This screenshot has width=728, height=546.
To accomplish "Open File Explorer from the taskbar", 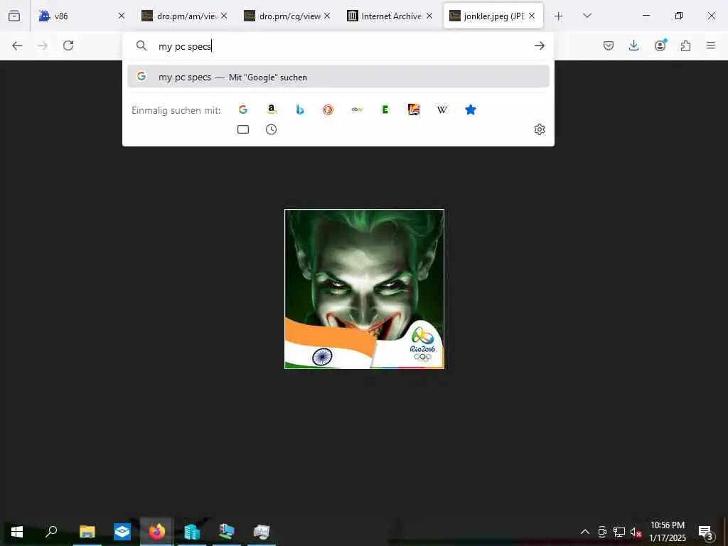I will point(87,531).
